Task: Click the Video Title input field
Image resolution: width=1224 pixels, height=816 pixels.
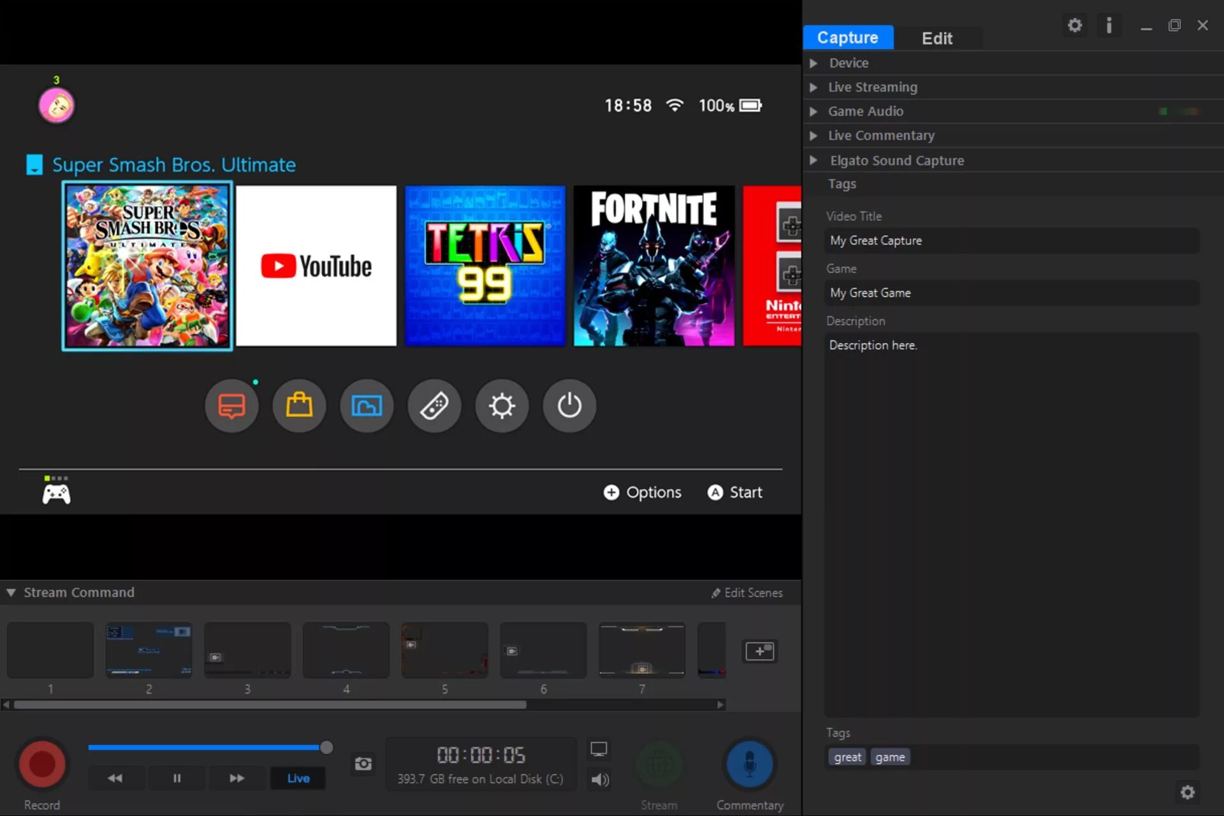Action: coord(1012,240)
